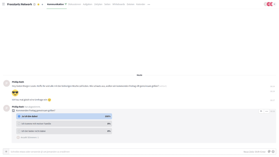Viewport: 279px width, 157px height.
Task: Reply to the poll with arrow button
Action: coord(261,111)
